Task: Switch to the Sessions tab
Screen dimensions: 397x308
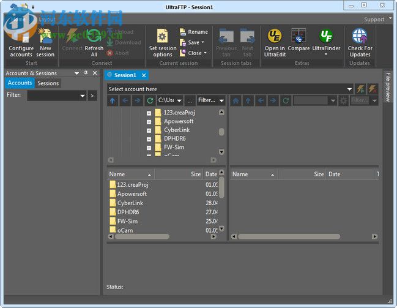Action: point(48,83)
